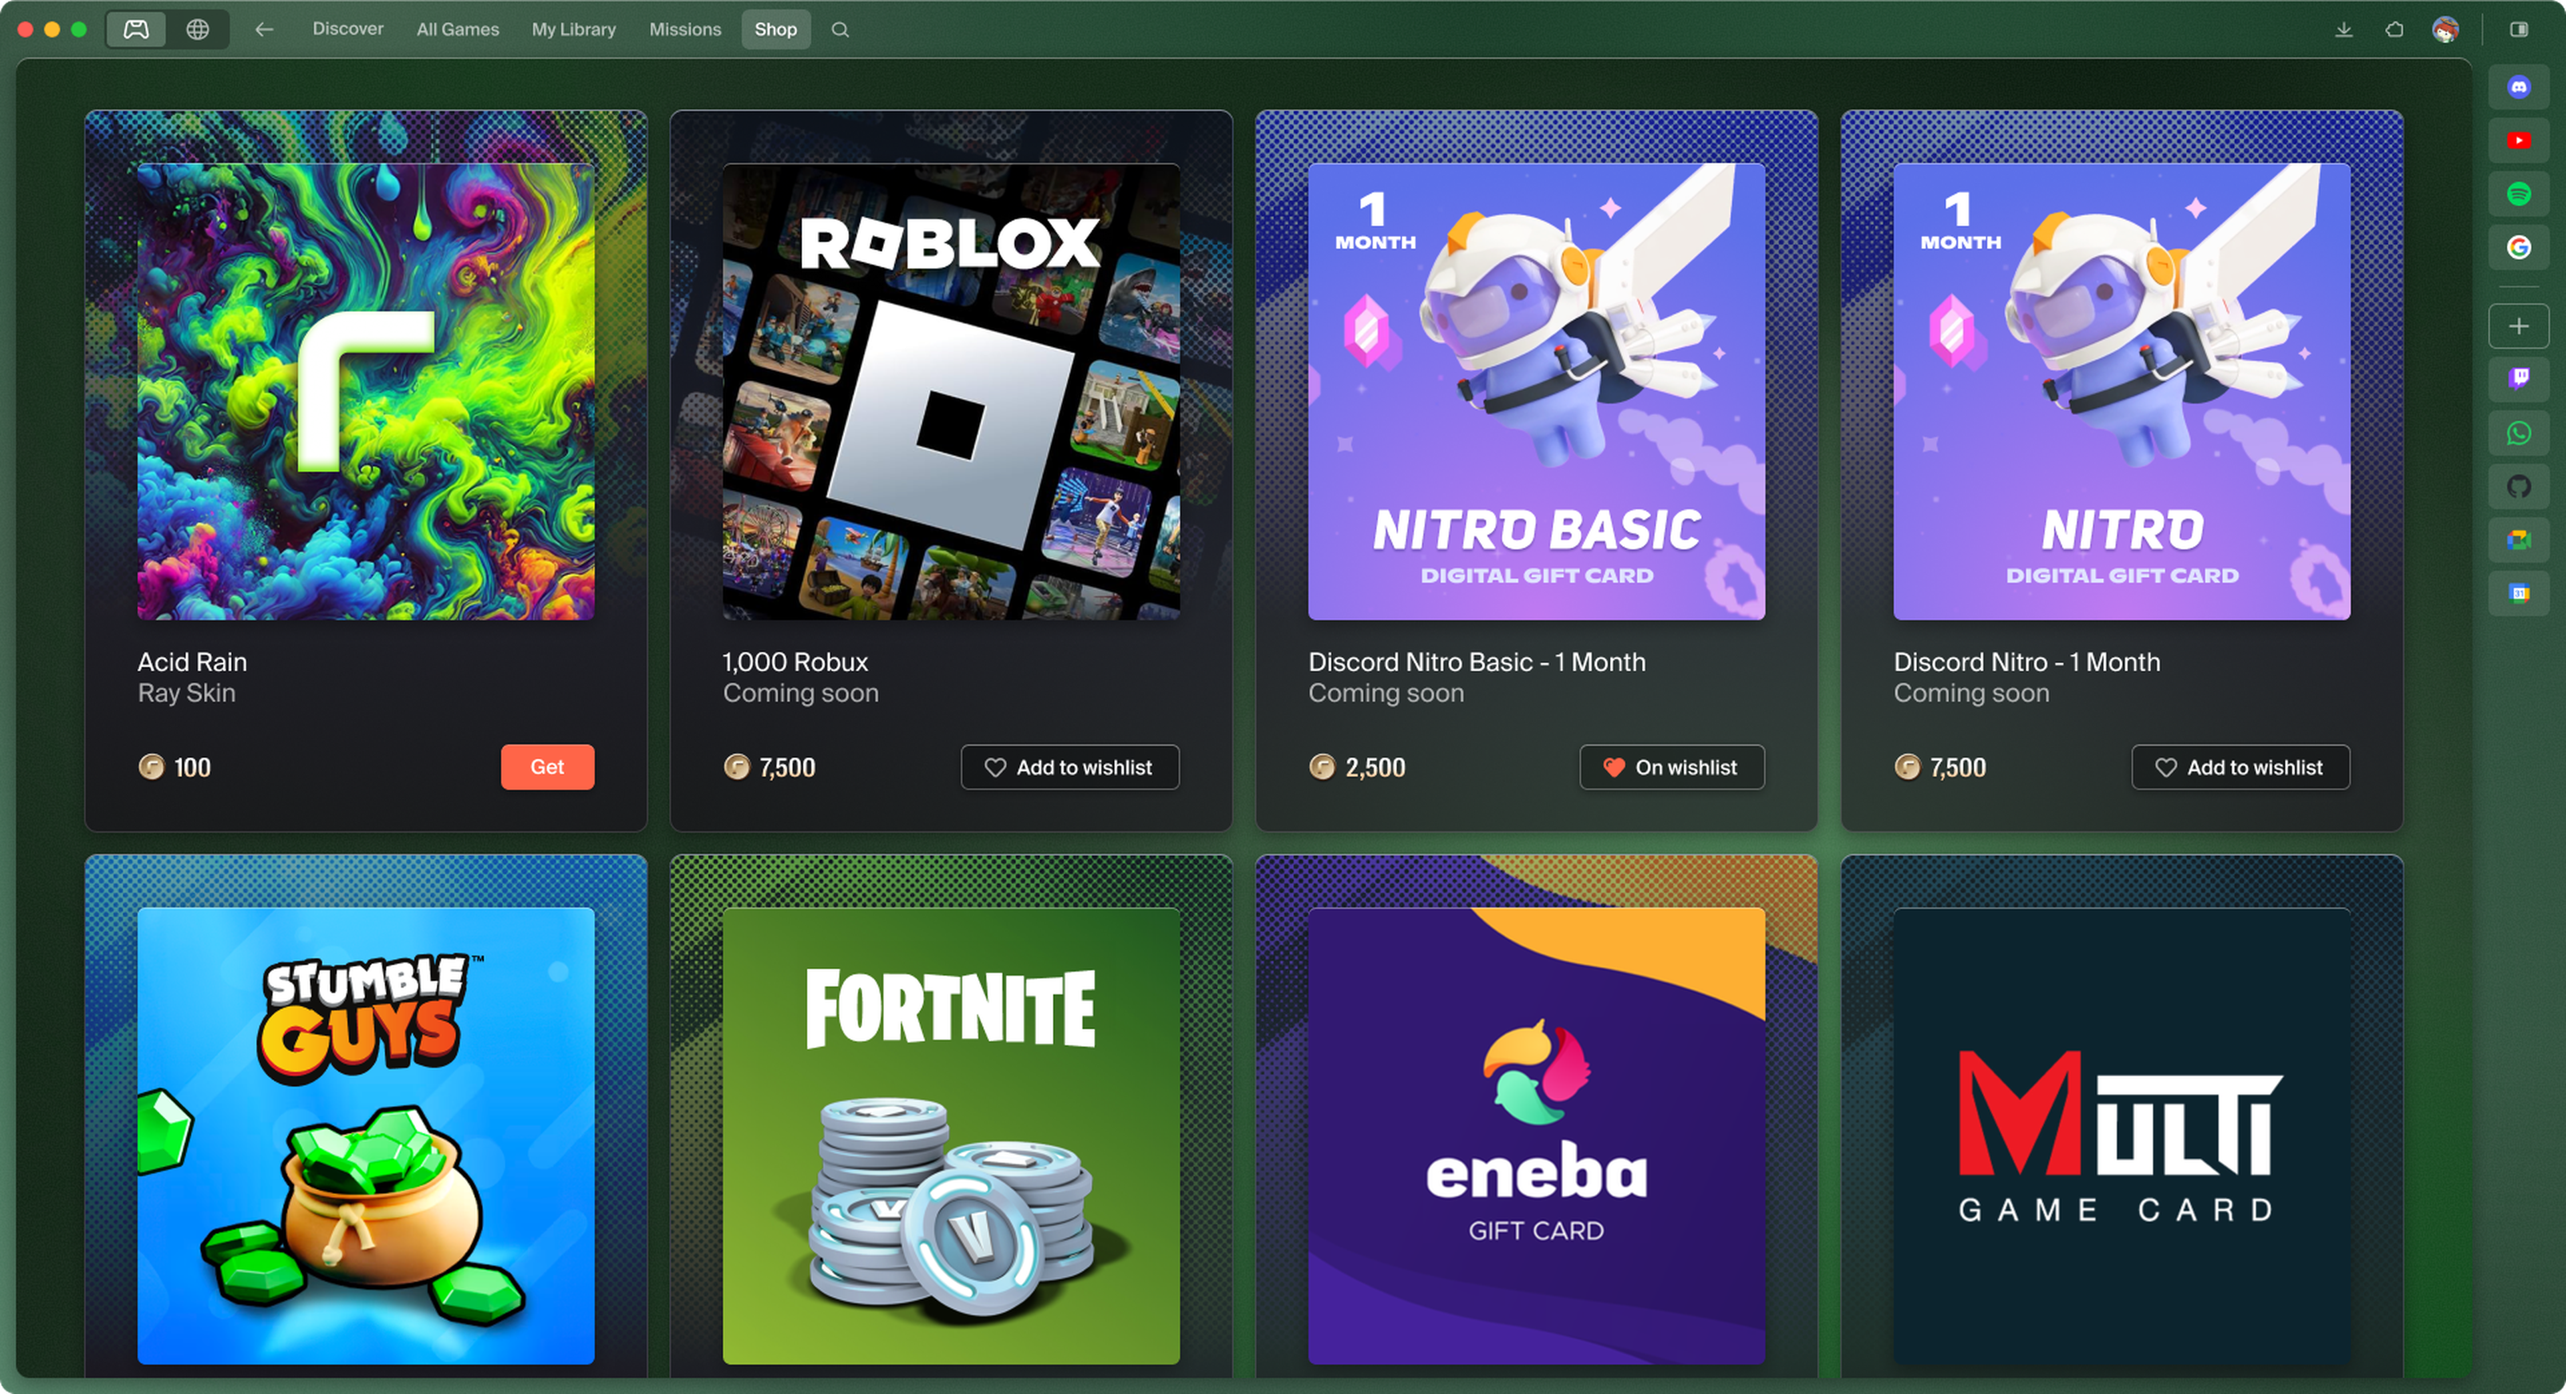Open Spotify from the sidebar
The width and height of the screenshot is (2566, 1394).
tap(2519, 193)
